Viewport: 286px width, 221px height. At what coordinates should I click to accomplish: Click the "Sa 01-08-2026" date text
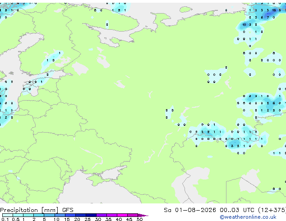pyautogui.click(x=190, y=210)
